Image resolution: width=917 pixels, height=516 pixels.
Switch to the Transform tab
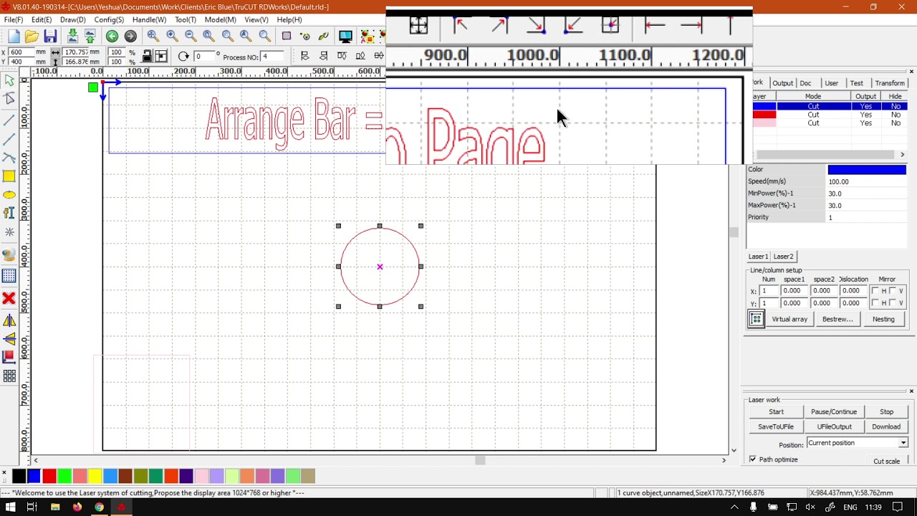(x=889, y=83)
